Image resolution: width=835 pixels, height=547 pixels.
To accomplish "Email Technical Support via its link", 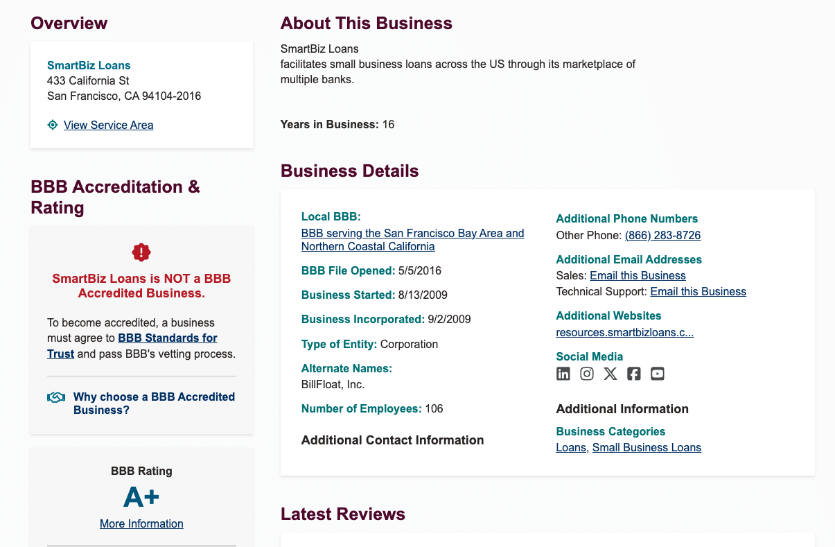I will 698,291.
